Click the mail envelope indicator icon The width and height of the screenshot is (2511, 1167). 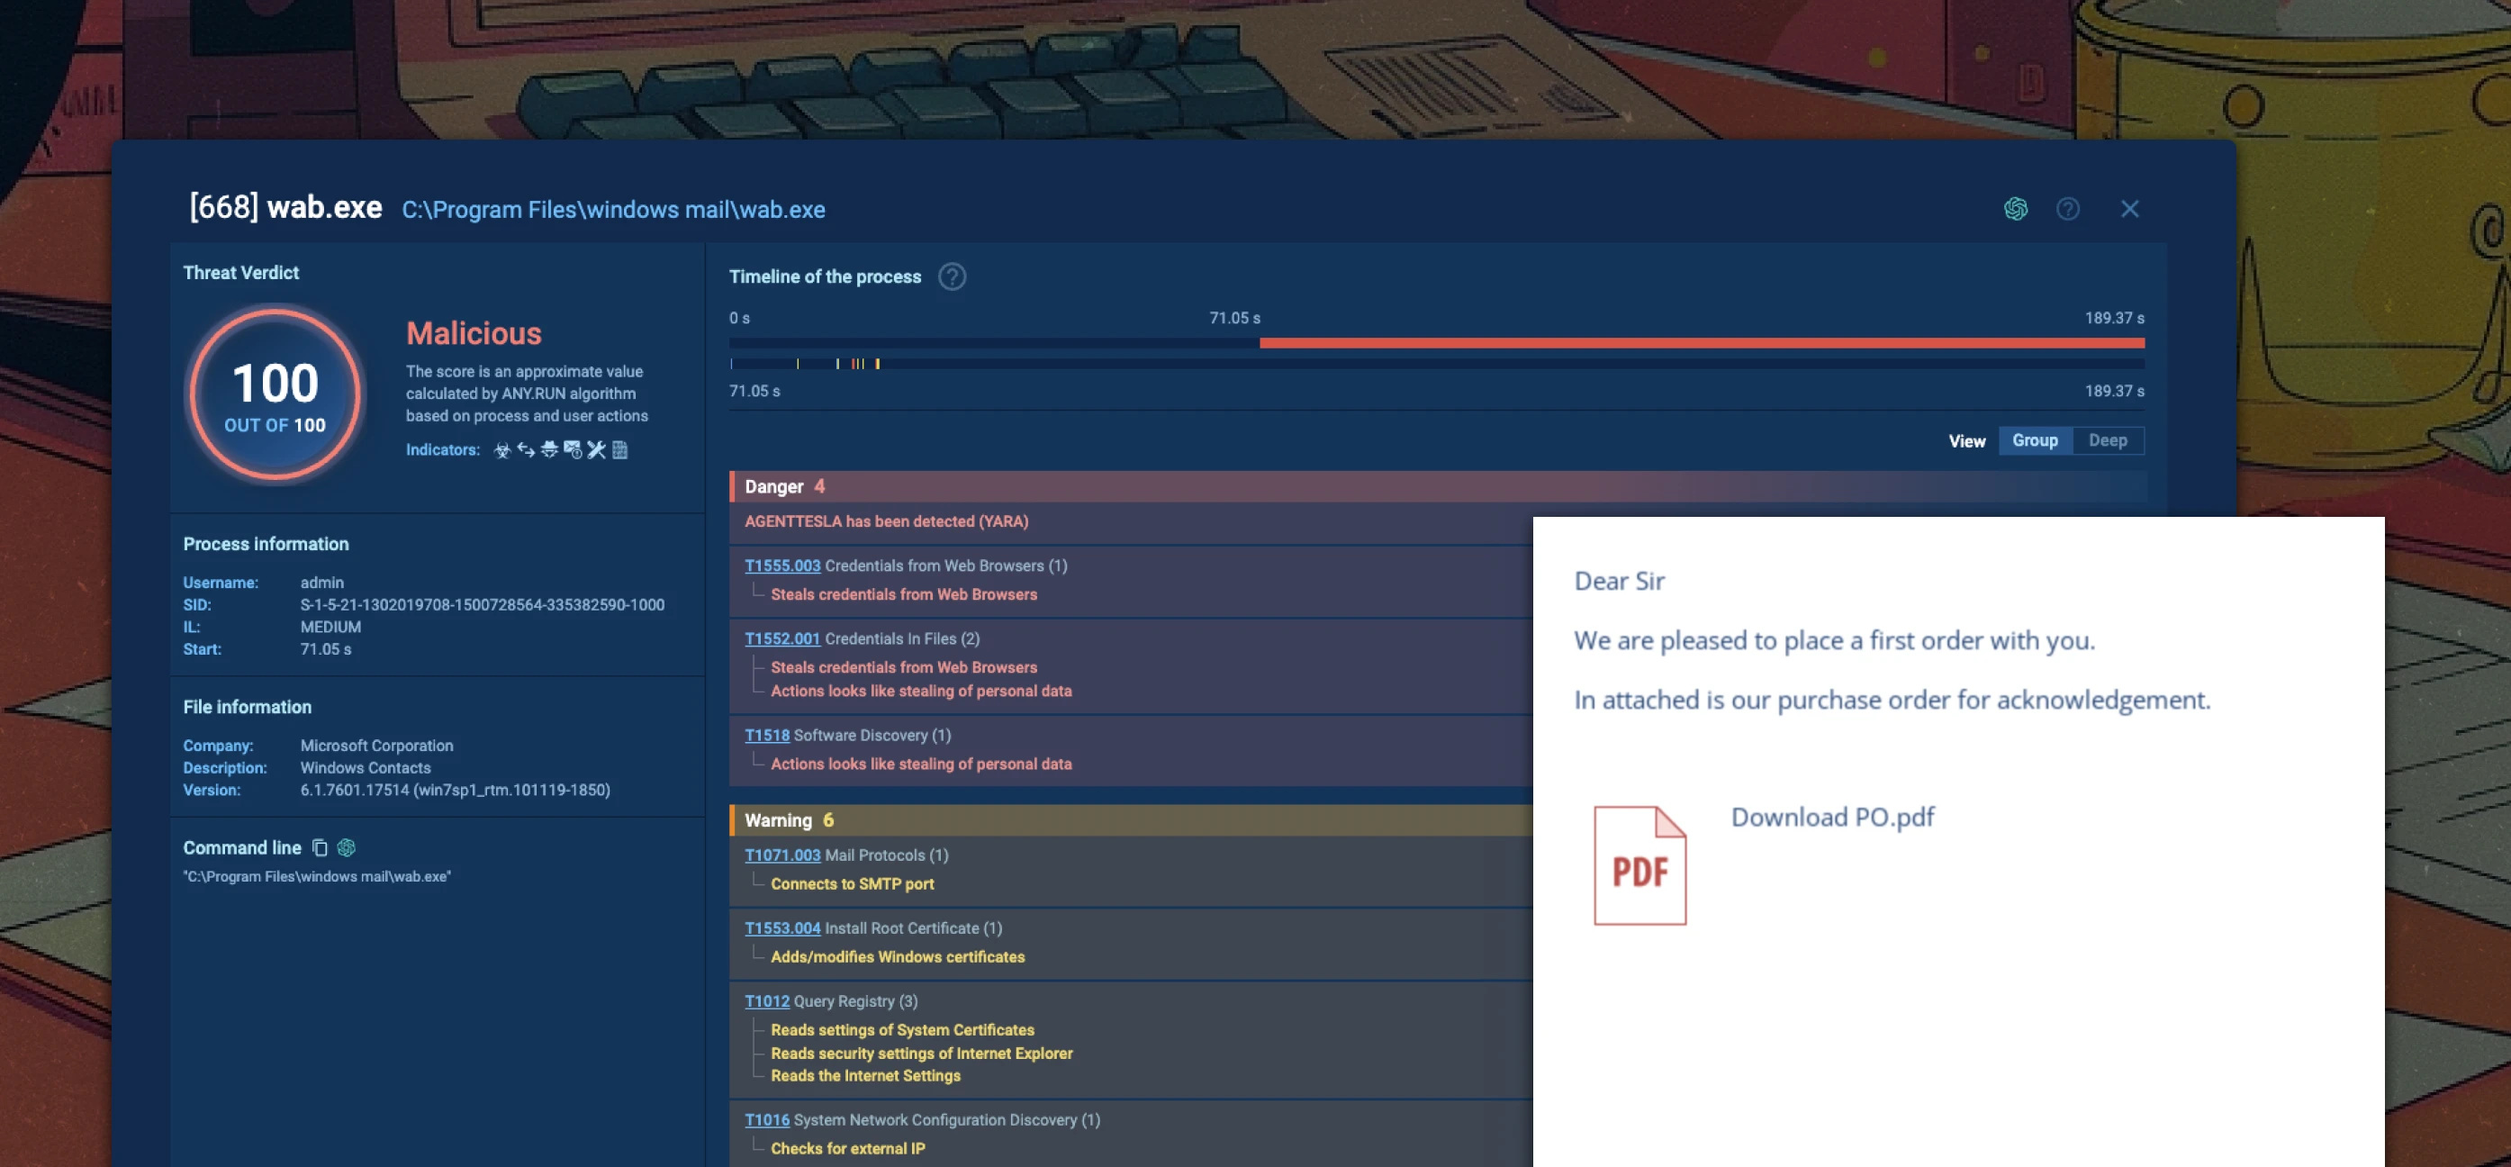point(573,449)
